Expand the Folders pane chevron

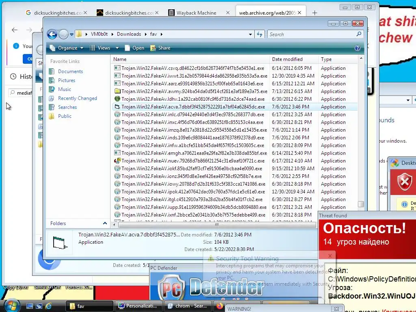pyautogui.click(x=105, y=223)
